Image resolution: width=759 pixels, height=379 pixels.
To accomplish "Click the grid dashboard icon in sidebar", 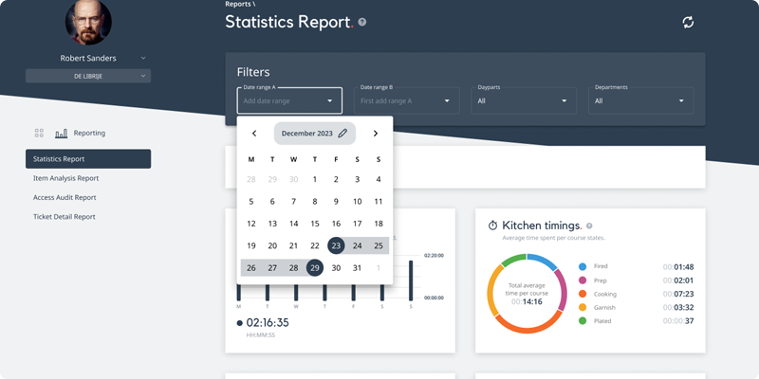I will click(x=39, y=133).
